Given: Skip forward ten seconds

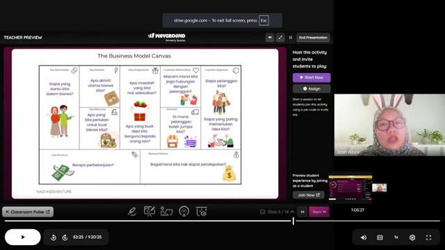Looking at the screenshot, I should [x=65, y=237].
